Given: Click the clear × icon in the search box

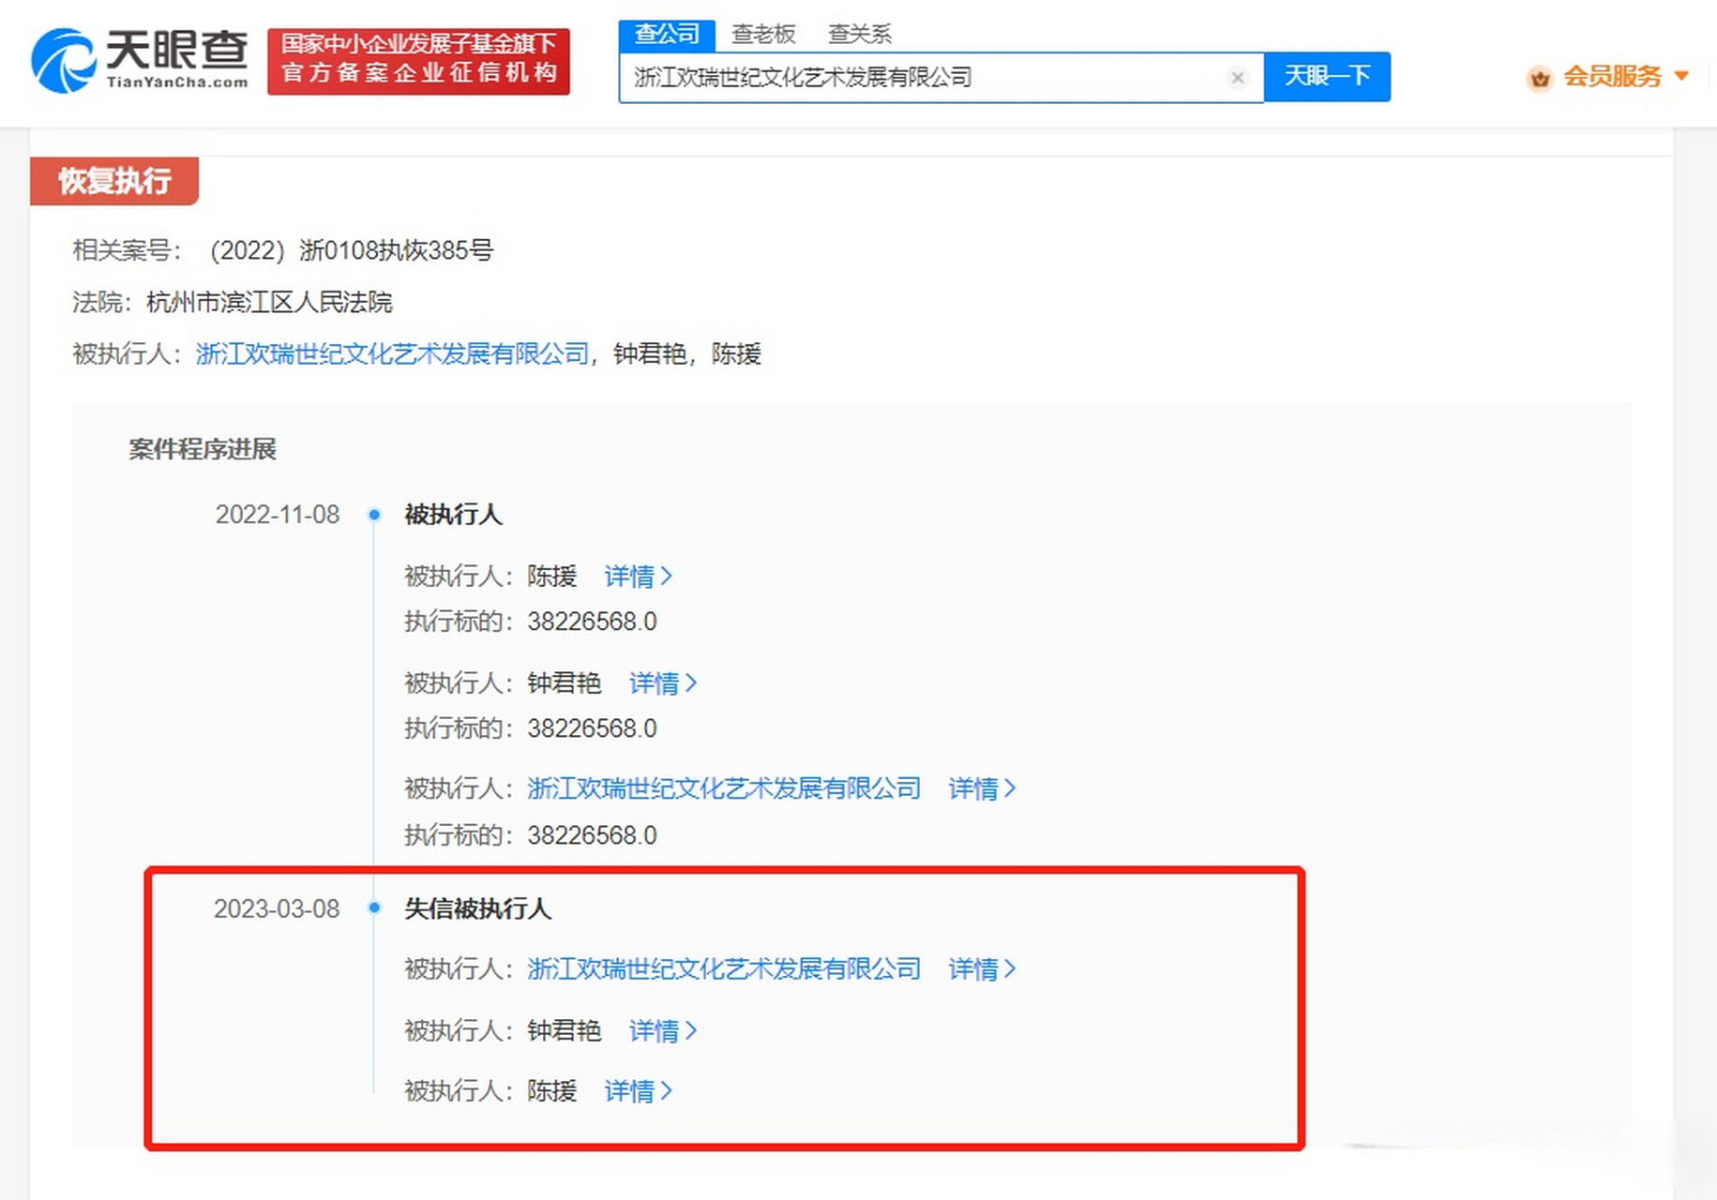Looking at the screenshot, I should click(1239, 78).
